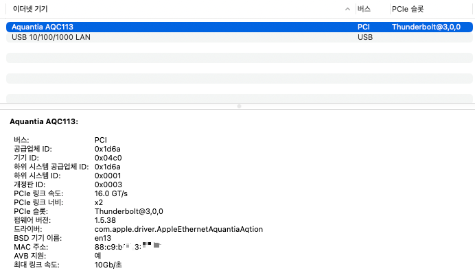The image size is (475, 275).
Task: Click the 하위 시스템 공급업체 ID: label
Action: 51,167
